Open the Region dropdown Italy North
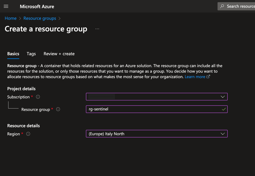The image size is (255, 176). (x=157, y=134)
